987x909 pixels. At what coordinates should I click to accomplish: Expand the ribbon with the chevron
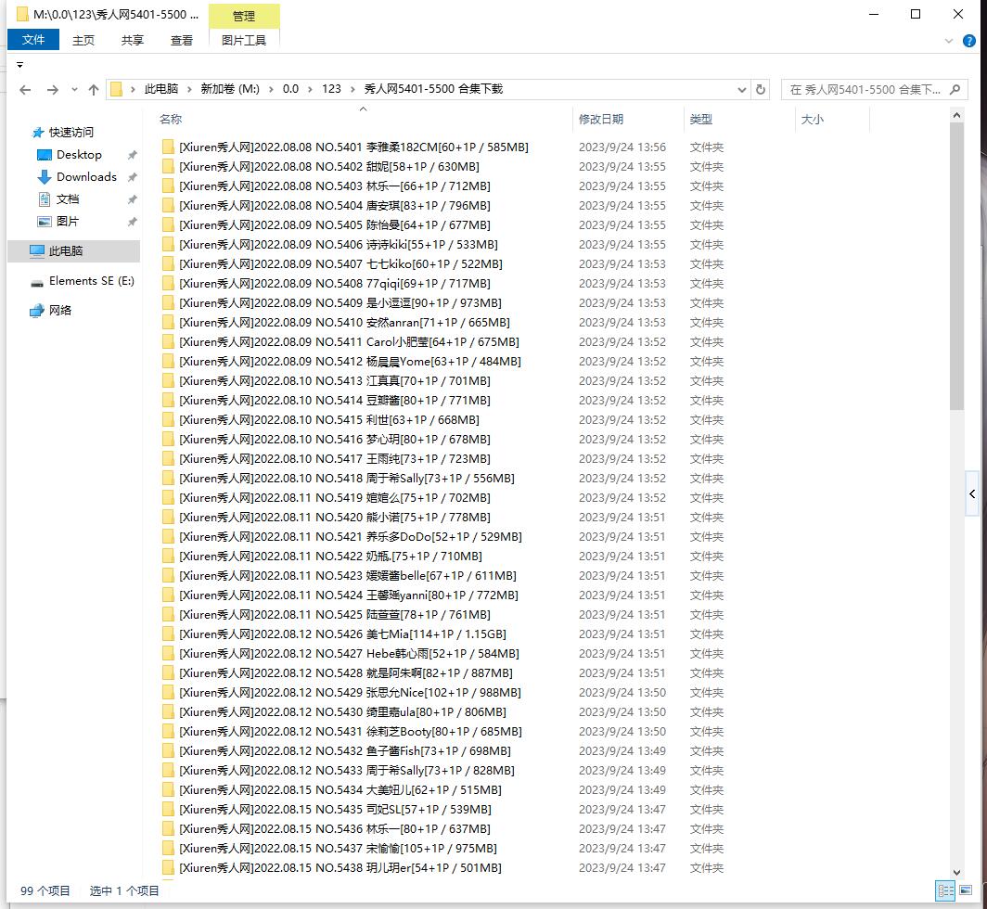pyautogui.click(x=949, y=41)
